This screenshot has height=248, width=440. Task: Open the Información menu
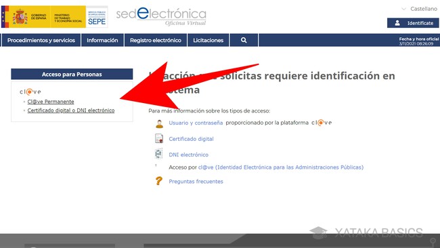(x=102, y=40)
